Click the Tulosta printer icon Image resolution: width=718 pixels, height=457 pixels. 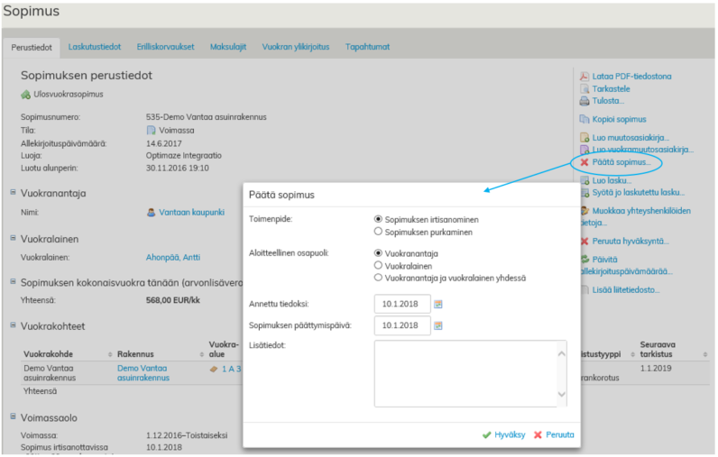coord(585,101)
